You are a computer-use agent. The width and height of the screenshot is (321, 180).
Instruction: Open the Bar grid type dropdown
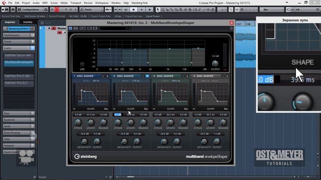click(272, 9)
